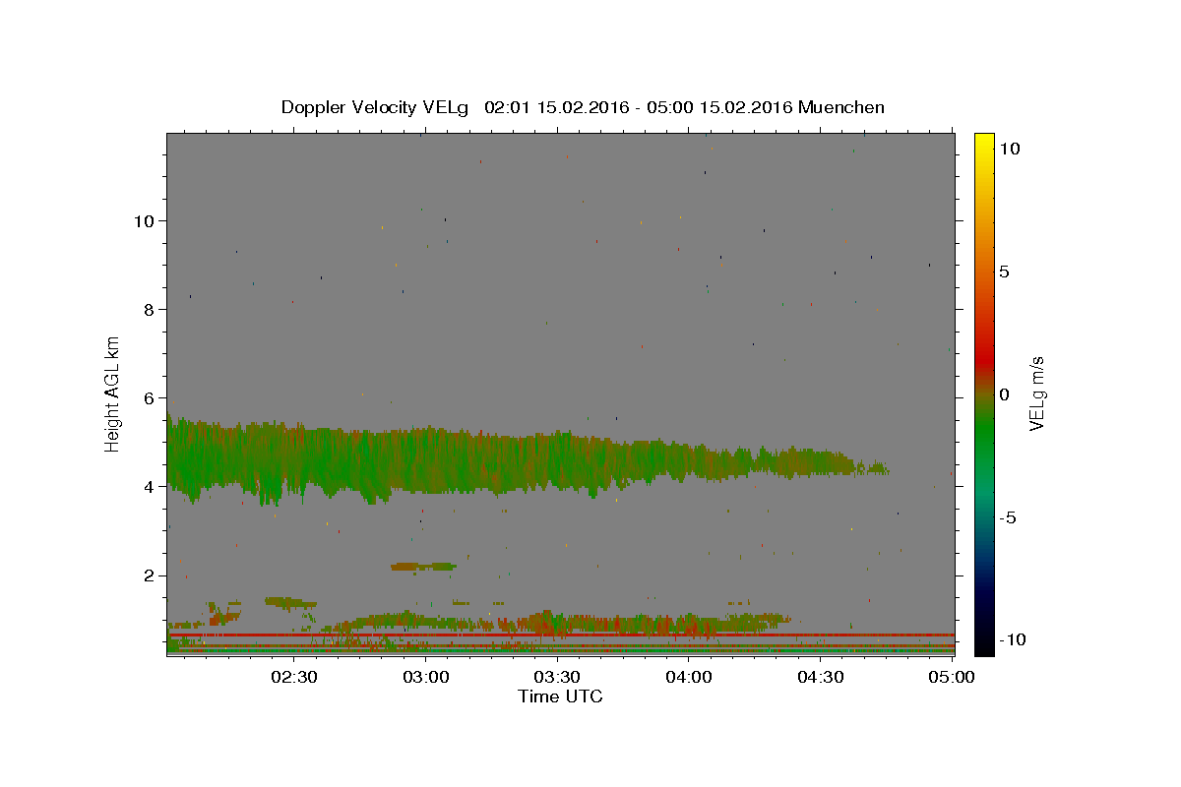The image size is (1181, 787).
Task: Click the black bottom of the velocity colorbar
Action: point(983,646)
